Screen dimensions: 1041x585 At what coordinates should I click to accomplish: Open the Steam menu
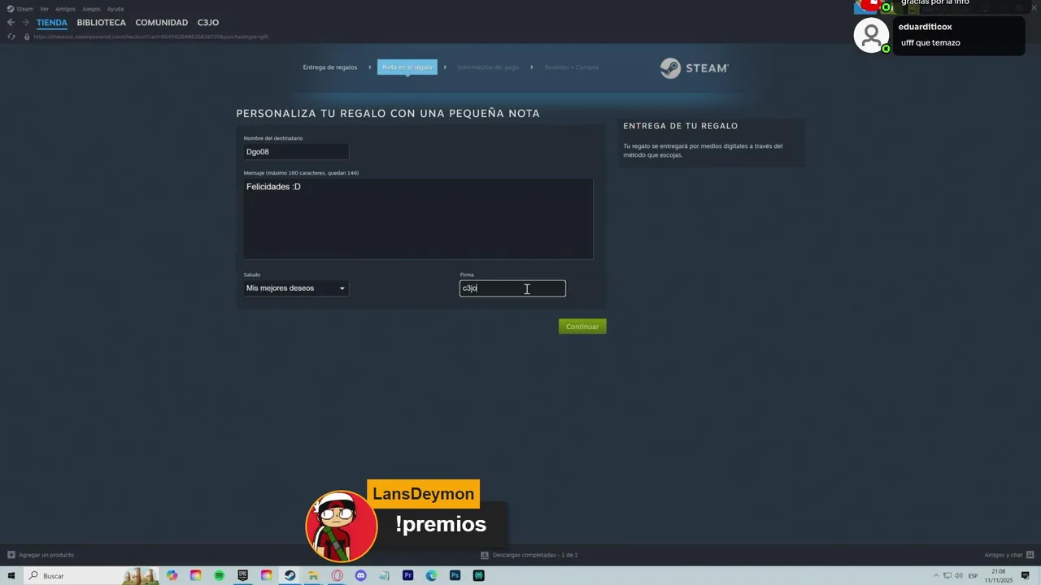pyautogui.click(x=25, y=9)
